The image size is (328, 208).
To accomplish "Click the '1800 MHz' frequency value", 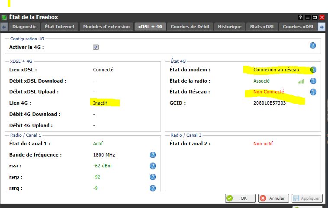I will click(x=104, y=155).
